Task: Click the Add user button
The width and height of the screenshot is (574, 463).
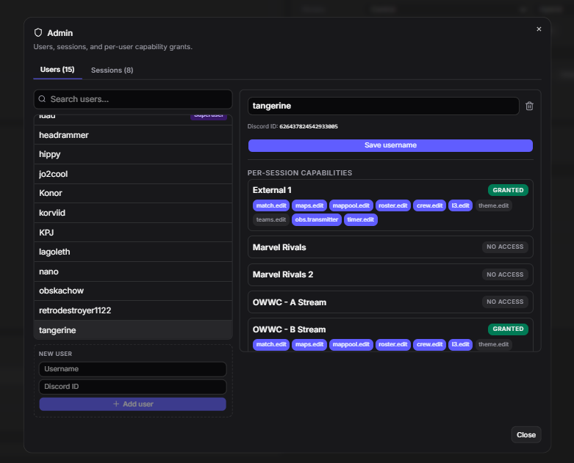Action: pos(132,404)
